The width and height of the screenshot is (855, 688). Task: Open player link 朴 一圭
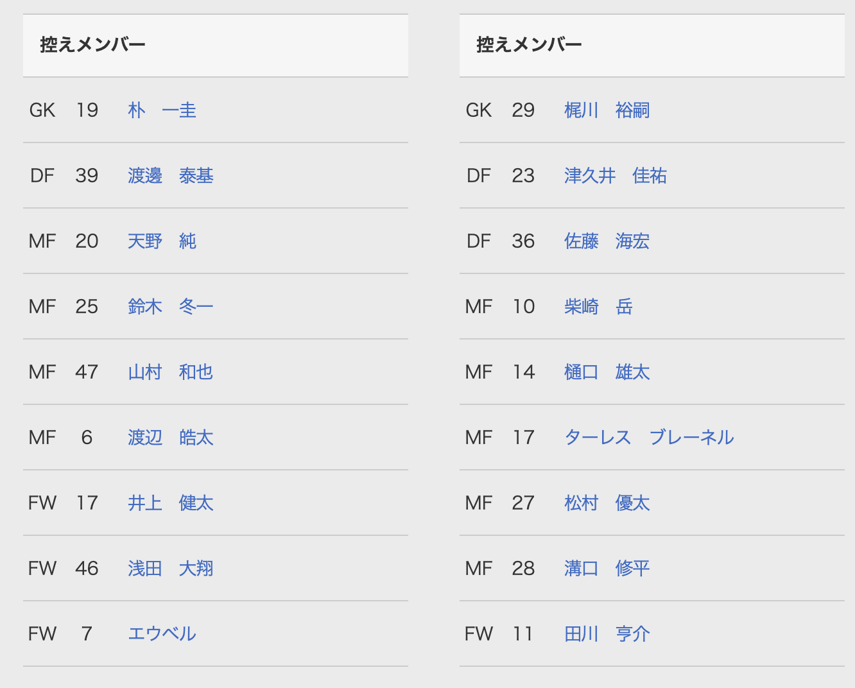pos(162,110)
